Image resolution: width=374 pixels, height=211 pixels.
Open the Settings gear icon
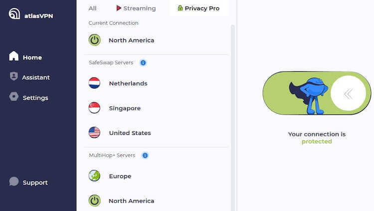coord(14,97)
